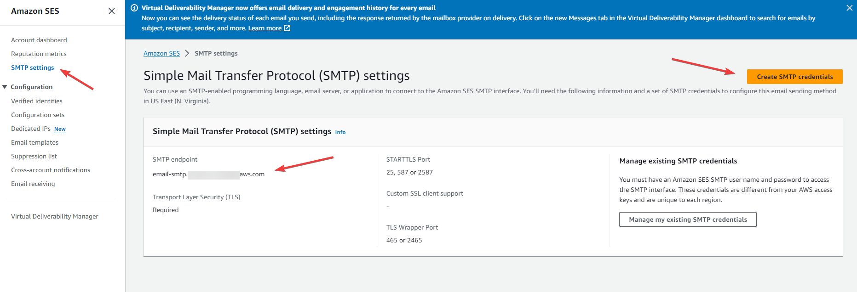
Task: Click the Create SMTP credentials button
Action: (795, 77)
